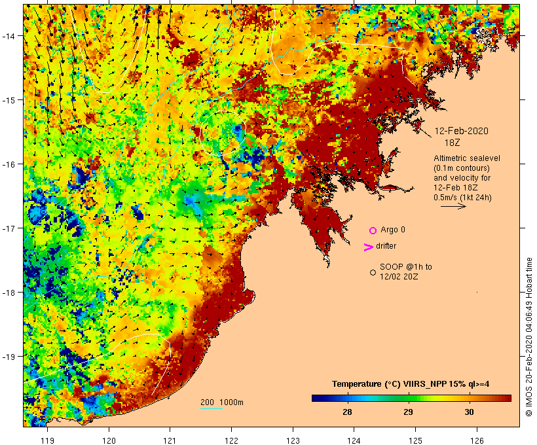Click the longitude label '124'

coord(354,441)
